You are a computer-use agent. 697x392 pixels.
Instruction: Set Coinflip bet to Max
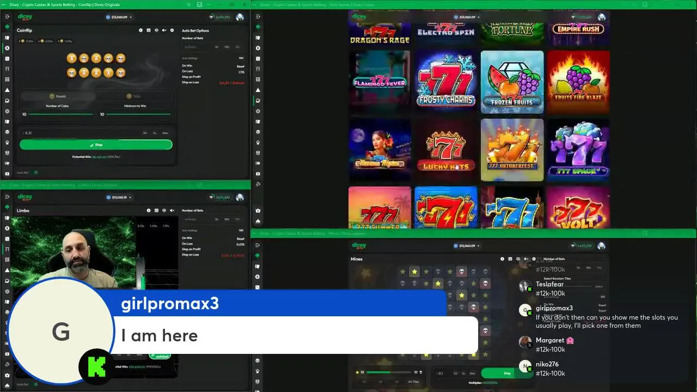tap(165, 133)
